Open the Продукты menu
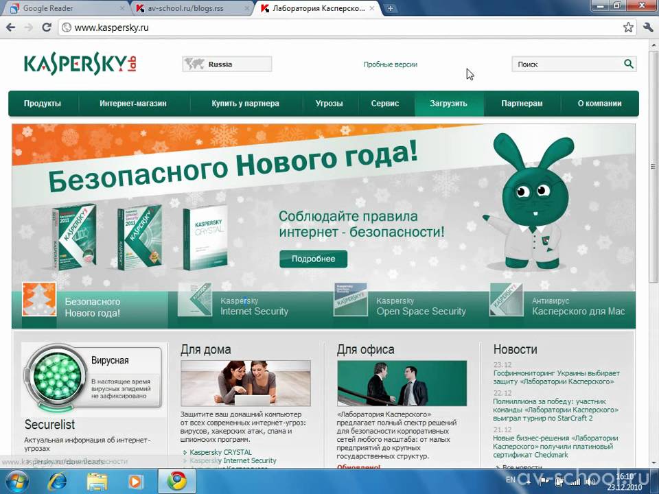Image resolution: width=659 pixels, height=494 pixels. click(x=43, y=104)
